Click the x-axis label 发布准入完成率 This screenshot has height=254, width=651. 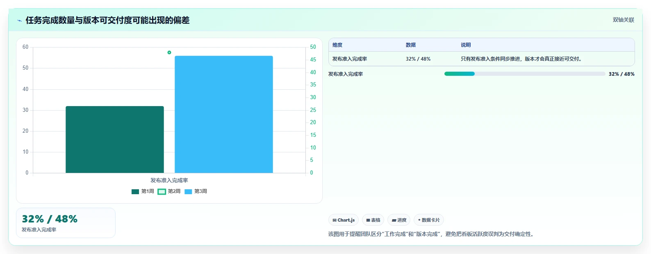[x=169, y=180]
